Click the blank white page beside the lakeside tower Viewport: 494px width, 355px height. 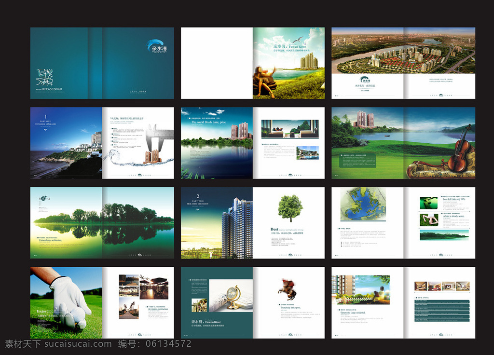217,63
